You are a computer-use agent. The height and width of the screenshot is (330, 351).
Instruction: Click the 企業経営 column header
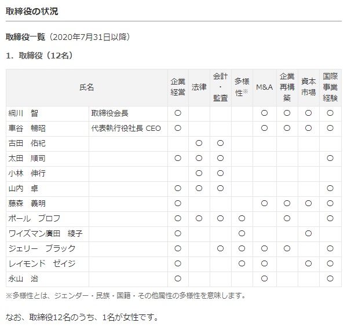[x=177, y=87]
